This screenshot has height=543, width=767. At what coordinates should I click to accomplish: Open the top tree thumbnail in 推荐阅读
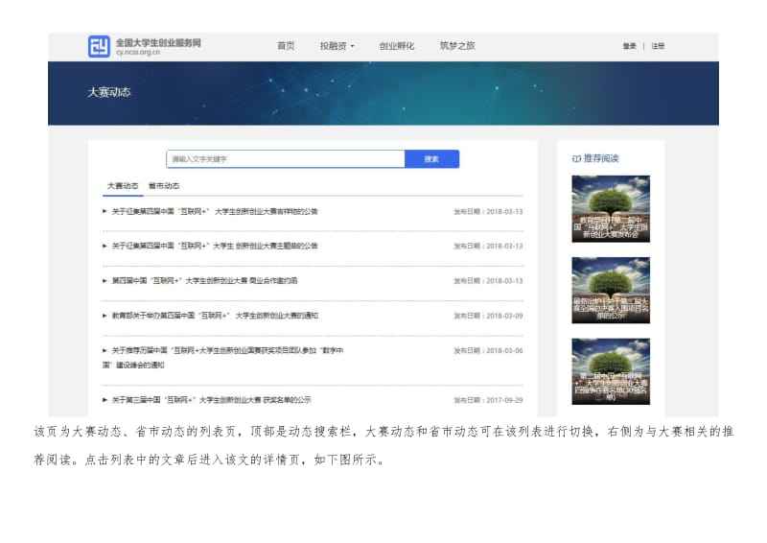point(611,209)
